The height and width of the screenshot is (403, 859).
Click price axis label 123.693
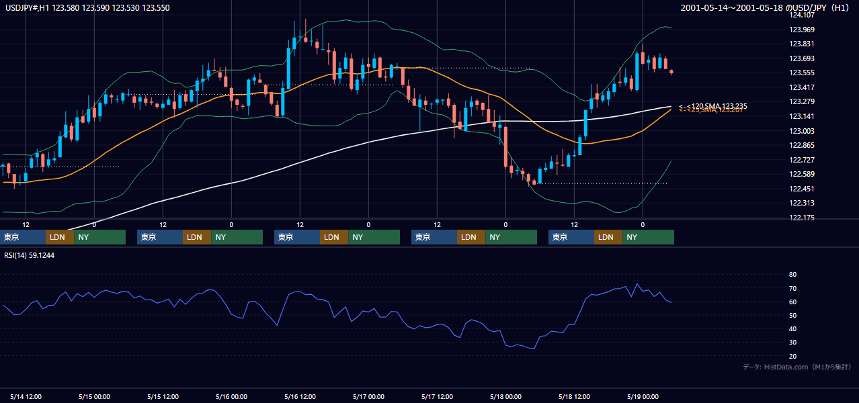pyautogui.click(x=802, y=58)
